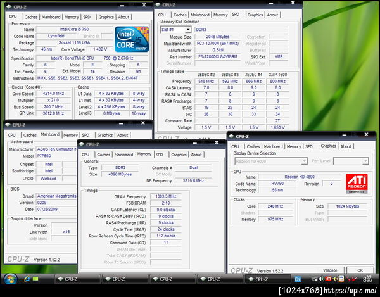Click the Row Refresh value 112 clocks
380x297 pixels.
166,236
